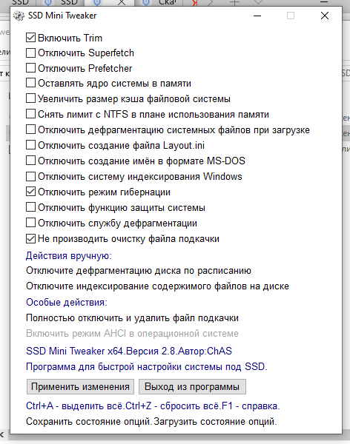Open Отключите индексирование содержимого файлов на диске
350x444 pixels.
tap(157, 286)
